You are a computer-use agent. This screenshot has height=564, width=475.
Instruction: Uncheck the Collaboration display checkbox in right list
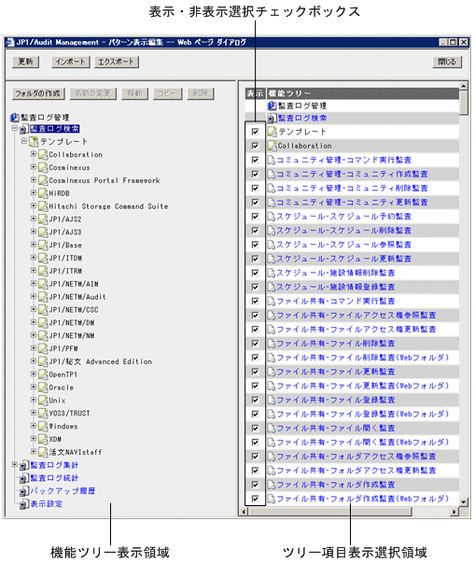[255, 146]
